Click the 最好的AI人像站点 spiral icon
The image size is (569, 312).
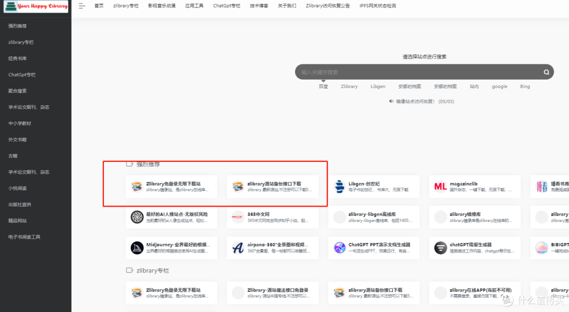click(137, 217)
